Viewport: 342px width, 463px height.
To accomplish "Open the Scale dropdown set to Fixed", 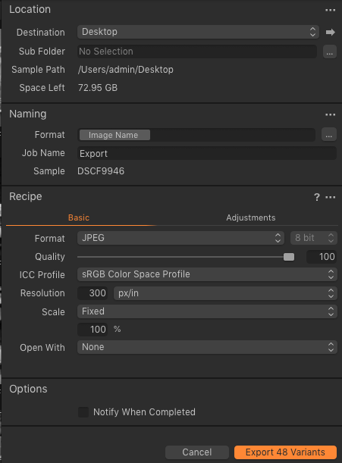I will [207, 311].
